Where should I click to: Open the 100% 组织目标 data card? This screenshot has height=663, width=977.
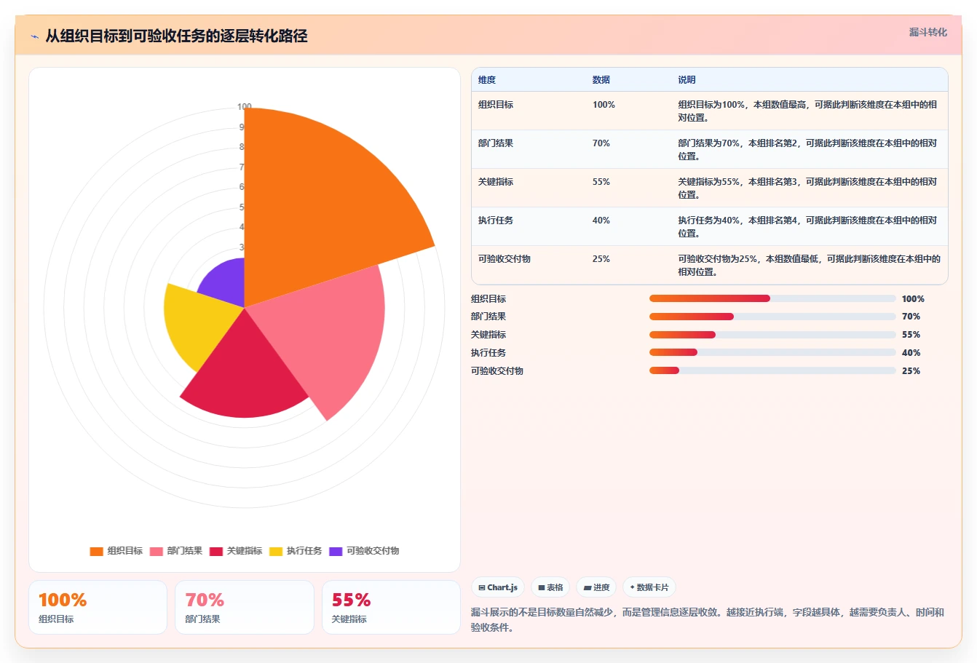98,607
